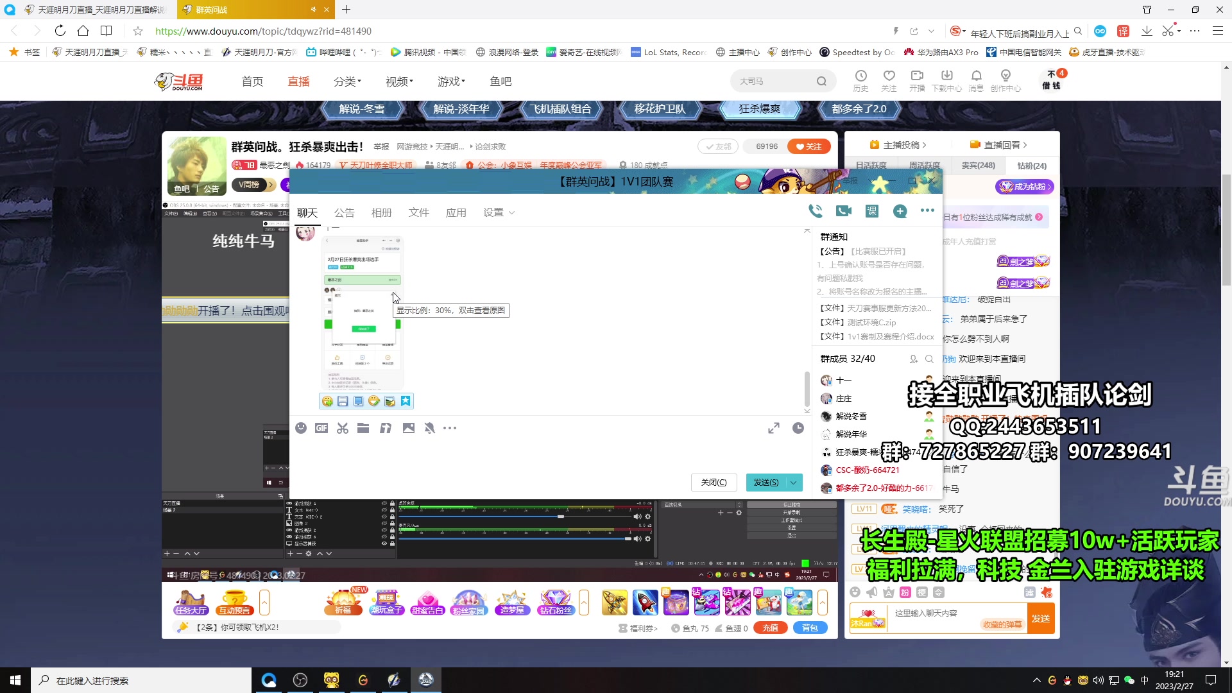Expand the QQ input box to full size
The width and height of the screenshot is (1232, 693).
click(x=774, y=428)
